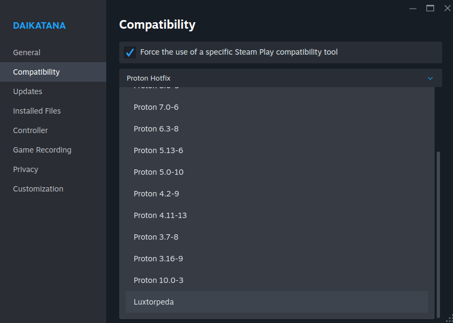Open the General settings tab
This screenshot has height=323, width=453.
[x=27, y=52]
